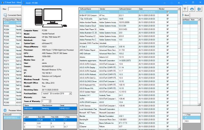The width and height of the screenshot is (204, 130).
Task: Sort by the SoftwareVersion column header
Action: point(128,9)
